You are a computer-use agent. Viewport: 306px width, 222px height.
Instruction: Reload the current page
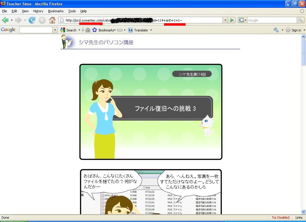point(32,20)
